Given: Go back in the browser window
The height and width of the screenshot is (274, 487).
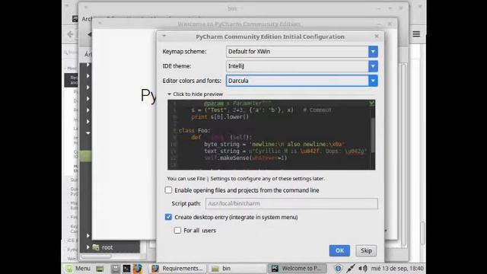Looking at the screenshot, I should click(x=70, y=34).
